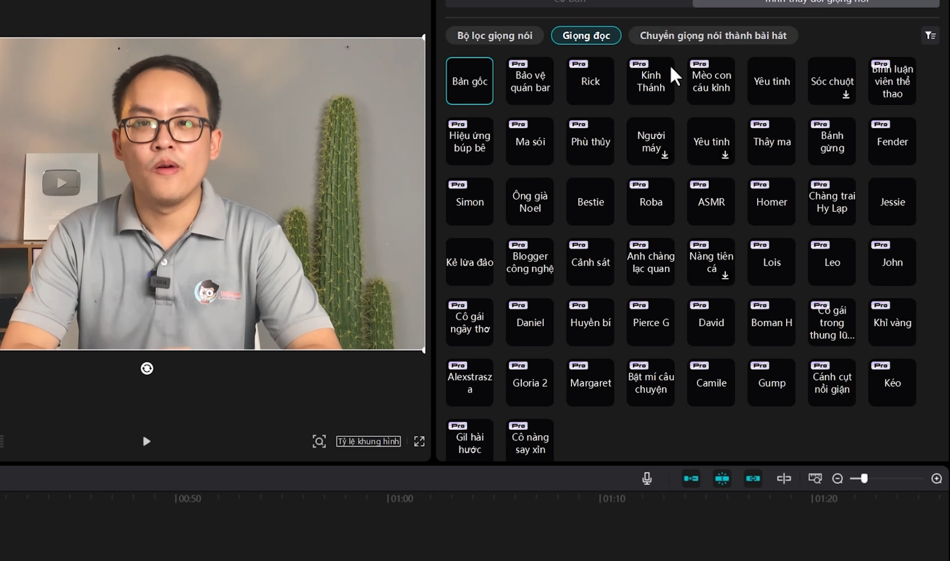Click the rotate handle below the video

pyautogui.click(x=146, y=368)
